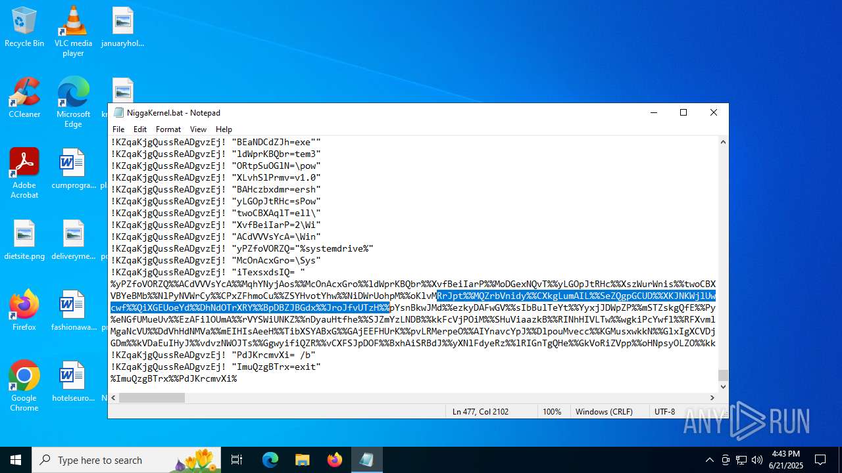Screen dimensions: 842x473
Task: Open Edge from the taskbar
Action: point(270,460)
